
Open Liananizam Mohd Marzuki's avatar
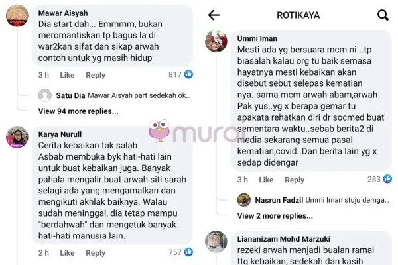pos(216,242)
